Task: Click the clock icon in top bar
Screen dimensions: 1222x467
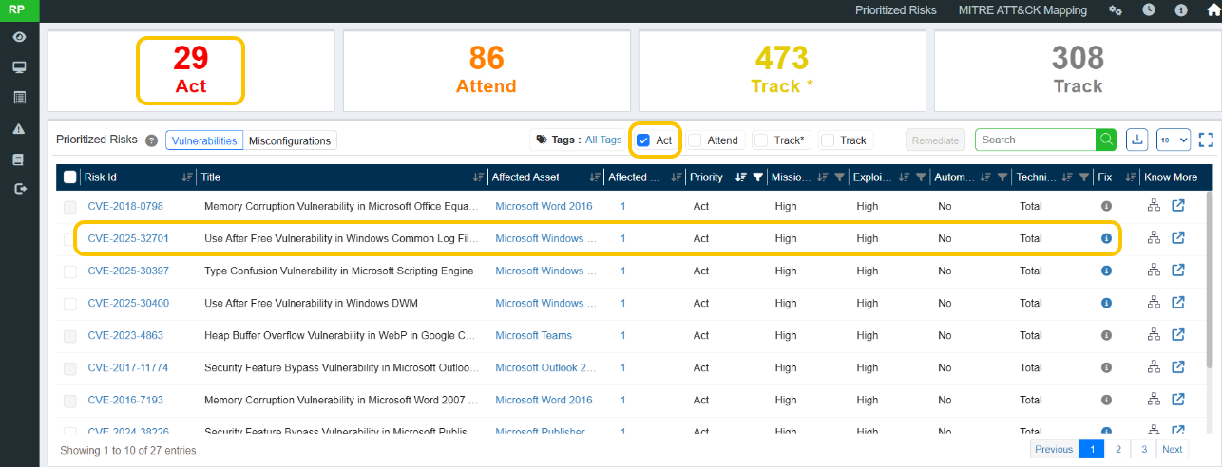Action: click(1149, 10)
